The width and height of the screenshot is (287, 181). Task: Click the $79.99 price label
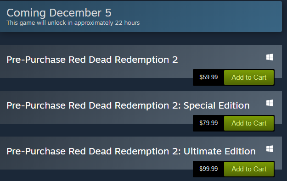[x=208, y=123]
